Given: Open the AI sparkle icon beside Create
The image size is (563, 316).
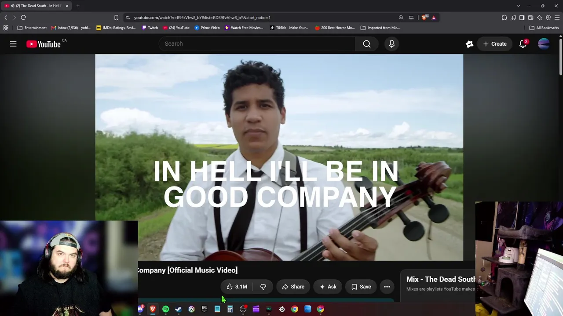Looking at the screenshot, I should [469, 44].
